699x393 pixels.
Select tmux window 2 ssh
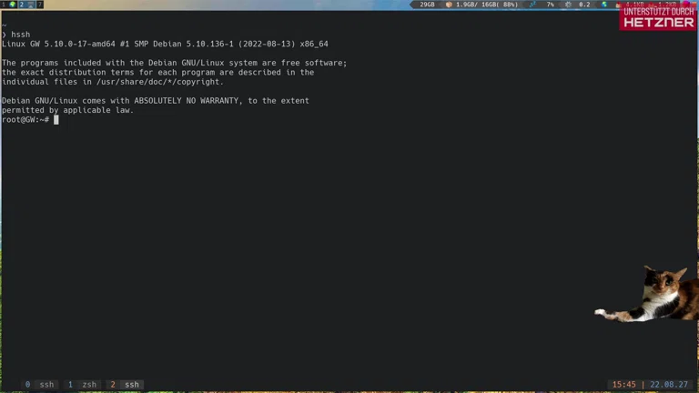[126, 385]
